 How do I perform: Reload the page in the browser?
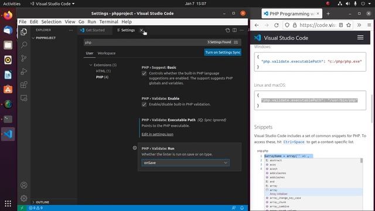coord(276,25)
